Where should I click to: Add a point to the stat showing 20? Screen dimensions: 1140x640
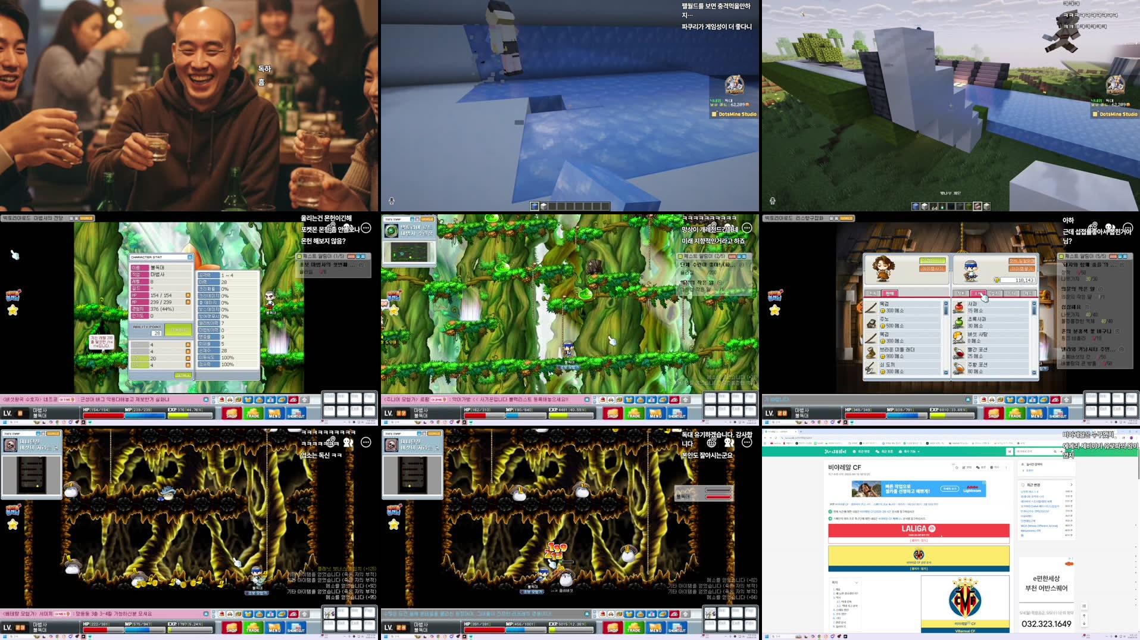pos(188,358)
